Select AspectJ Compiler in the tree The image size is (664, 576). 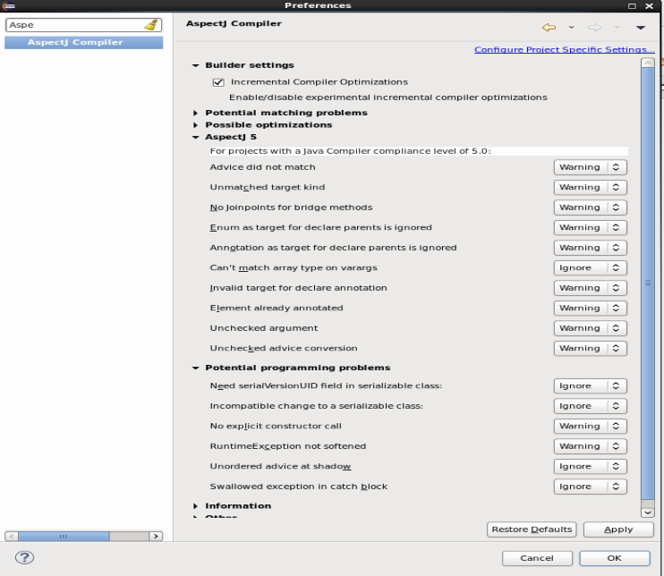(83, 42)
